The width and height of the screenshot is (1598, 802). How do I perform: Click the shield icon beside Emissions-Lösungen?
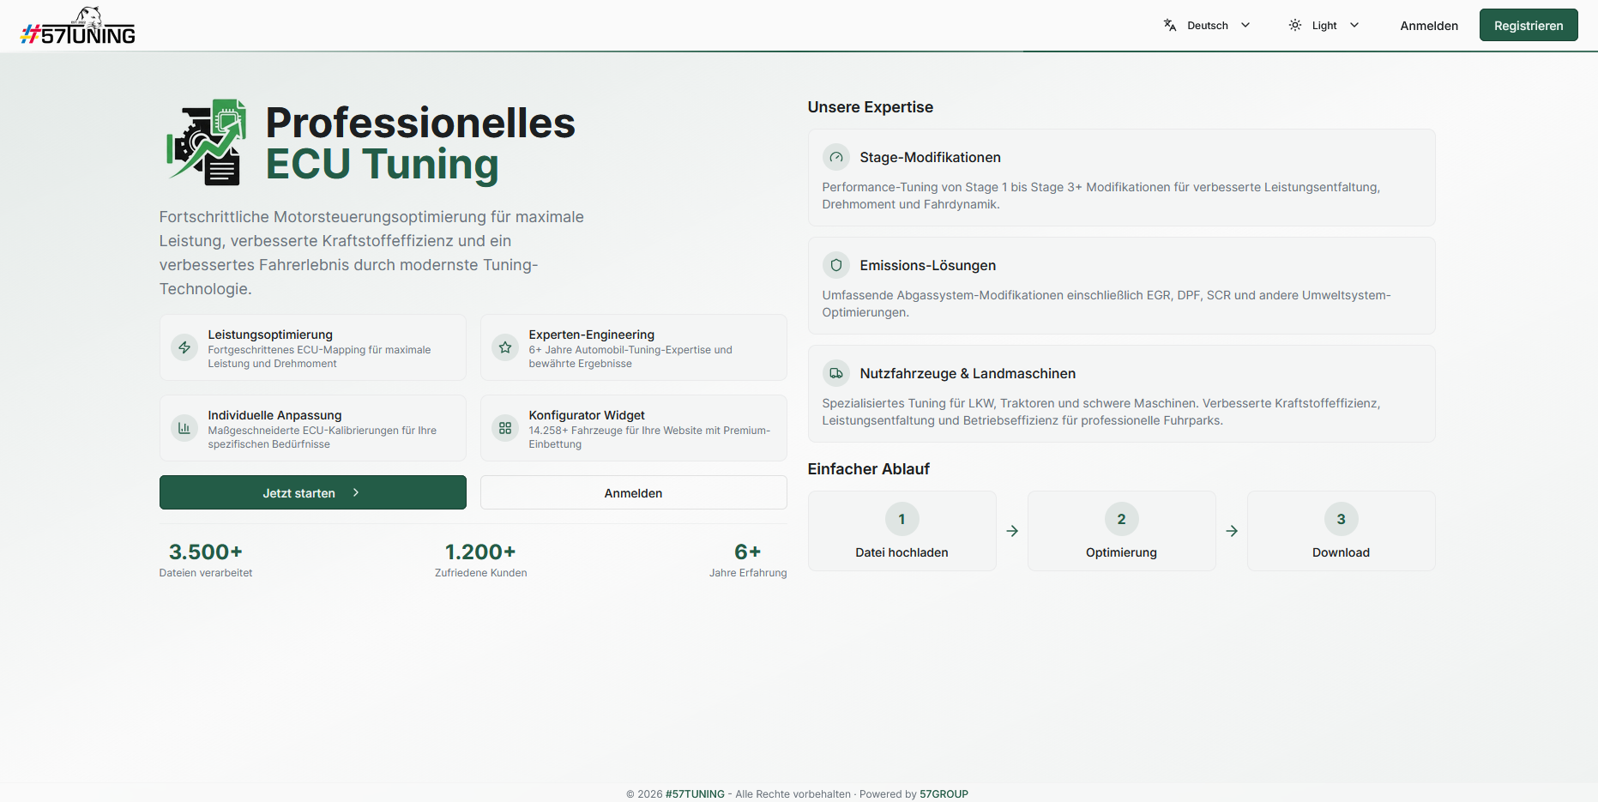pos(836,265)
